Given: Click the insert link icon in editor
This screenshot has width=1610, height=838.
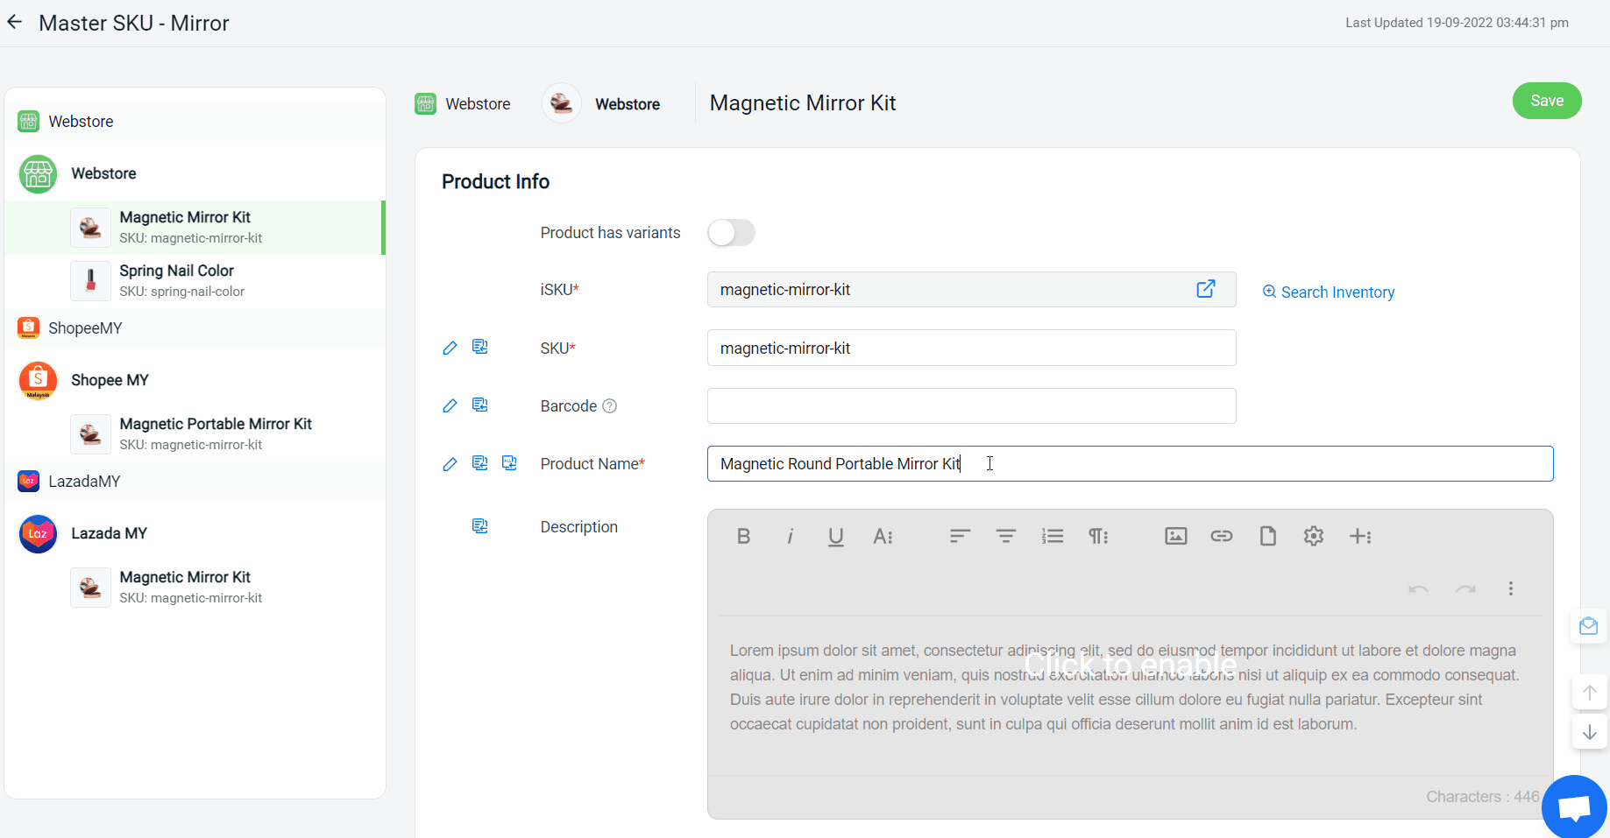Looking at the screenshot, I should pyautogui.click(x=1221, y=536).
